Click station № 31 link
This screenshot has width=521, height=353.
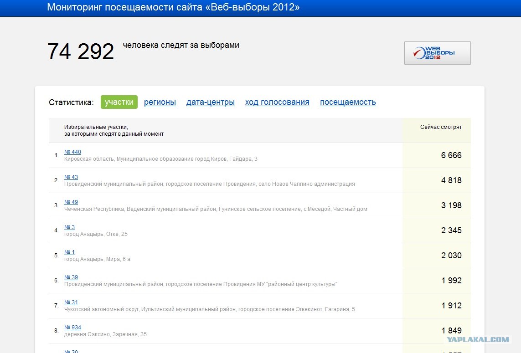pyautogui.click(x=71, y=302)
